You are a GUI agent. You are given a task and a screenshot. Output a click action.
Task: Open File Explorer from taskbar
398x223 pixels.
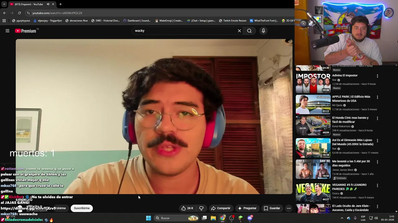coord(213,218)
